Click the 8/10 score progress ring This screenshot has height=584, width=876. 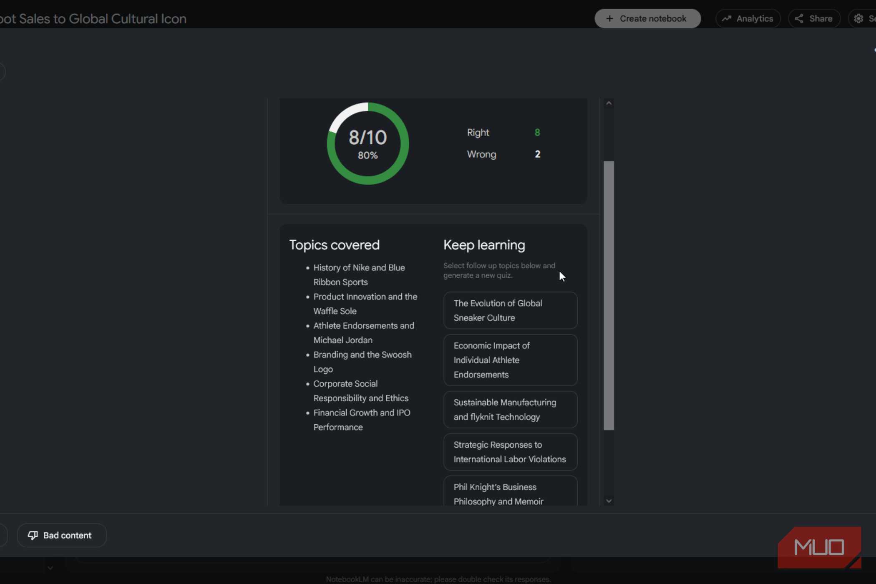(368, 143)
